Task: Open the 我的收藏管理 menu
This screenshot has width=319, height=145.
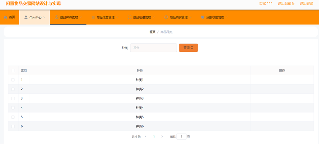Action: 214,17
